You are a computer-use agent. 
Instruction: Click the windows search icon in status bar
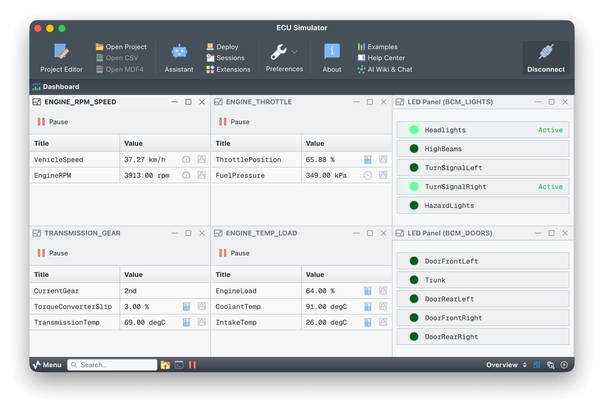pos(550,365)
